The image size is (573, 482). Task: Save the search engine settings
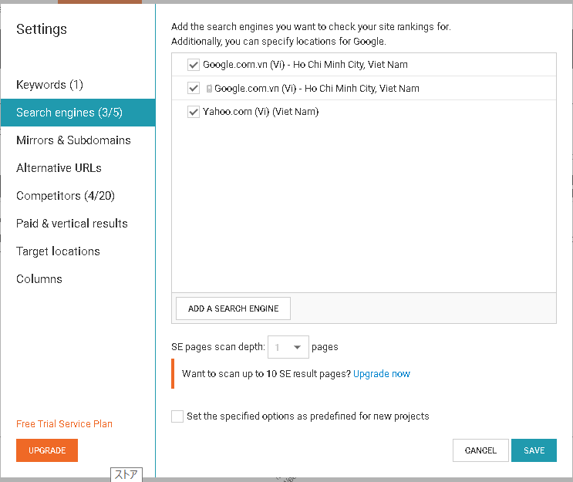534,450
